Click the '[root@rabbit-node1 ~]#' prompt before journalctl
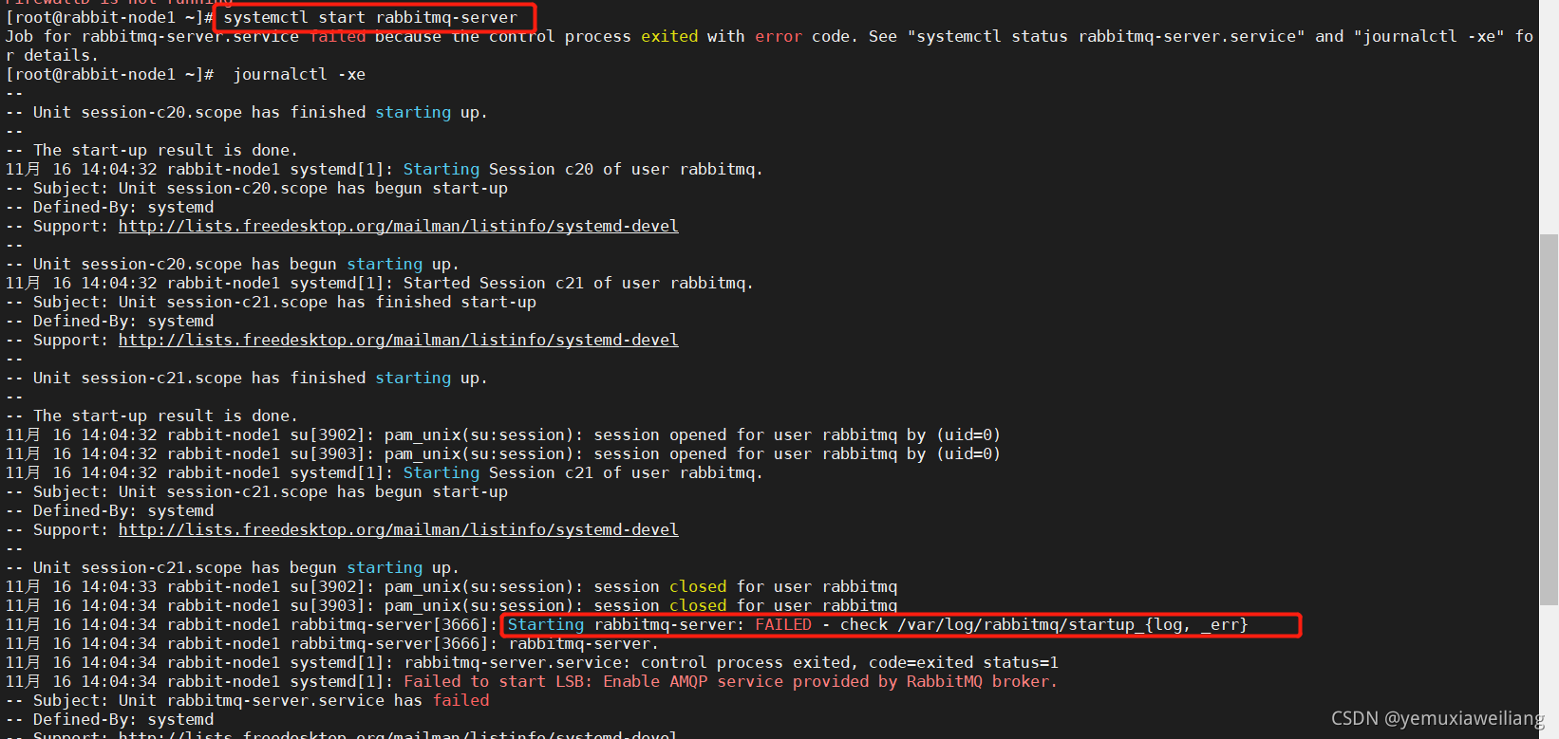Screen dimensions: 1559x739 click(109, 74)
